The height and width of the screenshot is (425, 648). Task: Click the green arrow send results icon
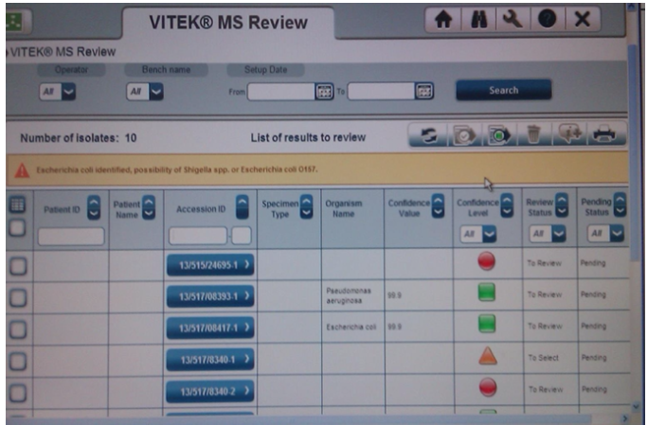coord(499,135)
